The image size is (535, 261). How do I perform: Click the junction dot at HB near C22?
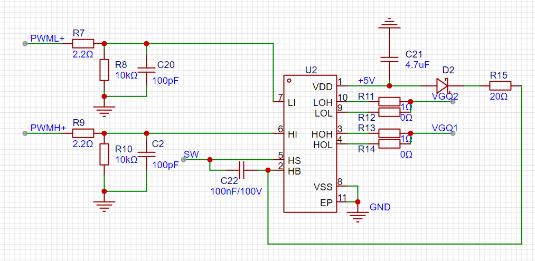click(x=268, y=170)
